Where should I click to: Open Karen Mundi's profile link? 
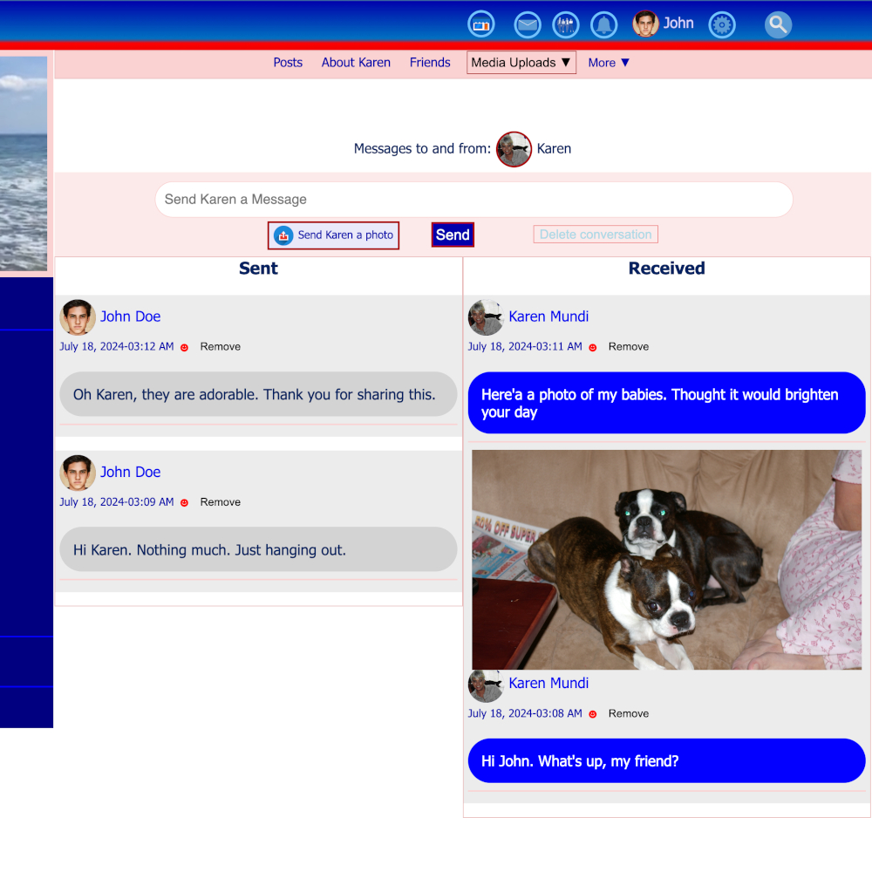pyautogui.click(x=548, y=317)
